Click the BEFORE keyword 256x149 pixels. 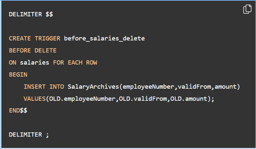[x=20, y=51]
